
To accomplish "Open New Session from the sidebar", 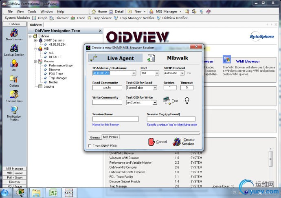I will pos(14,35).
